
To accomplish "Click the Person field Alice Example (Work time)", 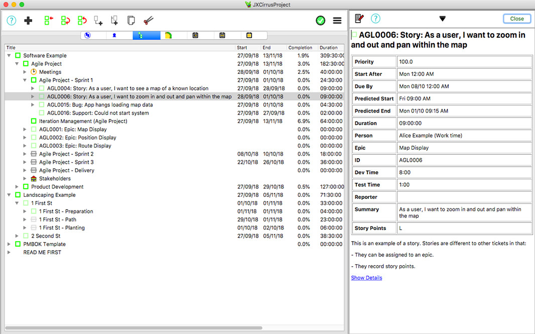I will click(464, 136).
